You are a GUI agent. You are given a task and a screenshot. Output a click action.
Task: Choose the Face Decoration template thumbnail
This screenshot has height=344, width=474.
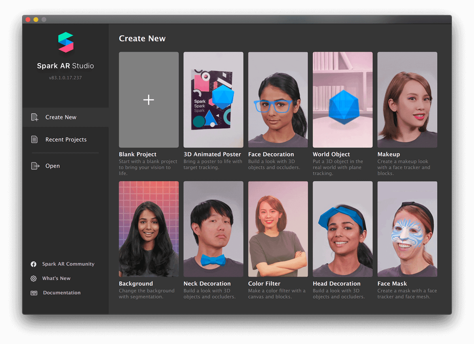point(278,100)
